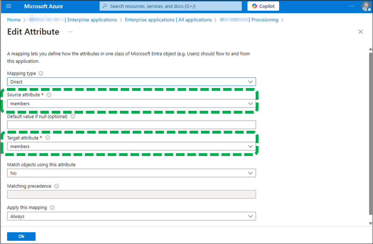
Task: Click the Matching precedence info icon
Action: point(57,186)
